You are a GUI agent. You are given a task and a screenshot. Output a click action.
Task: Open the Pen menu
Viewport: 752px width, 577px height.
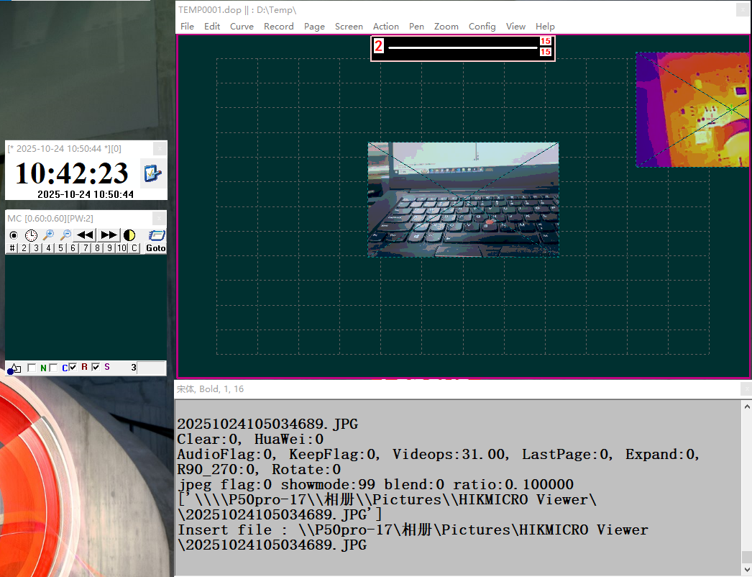pos(416,27)
